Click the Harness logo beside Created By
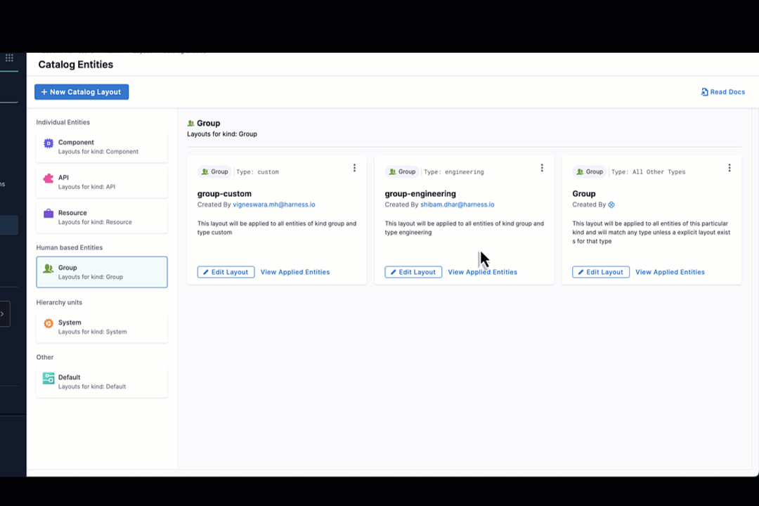The height and width of the screenshot is (506, 759). [x=611, y=205]
